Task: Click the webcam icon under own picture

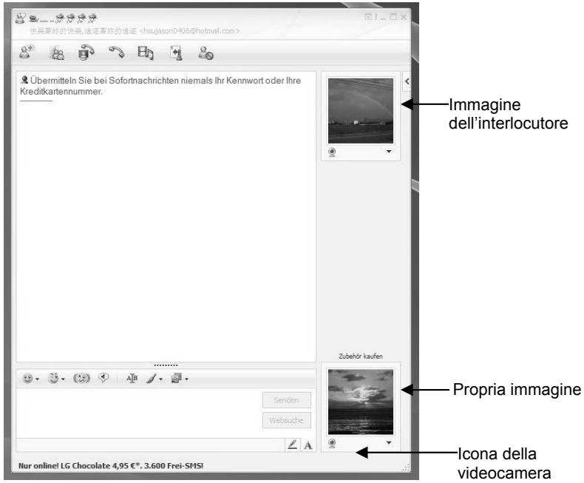Action: [x=332, y=444]
